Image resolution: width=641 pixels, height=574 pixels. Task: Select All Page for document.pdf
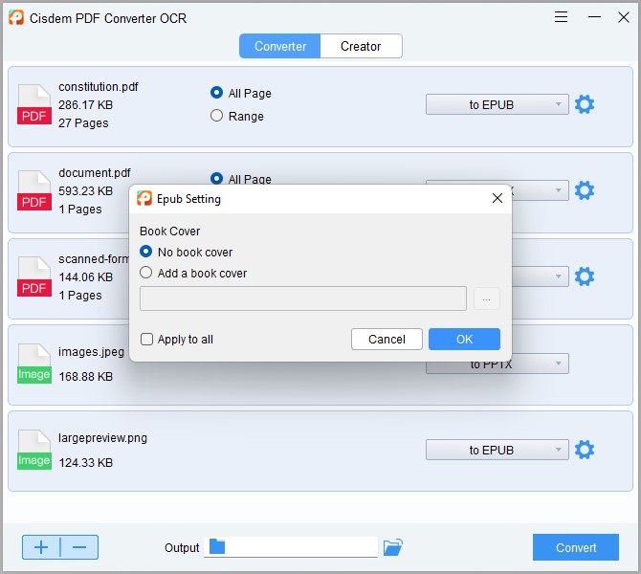point(216,179)
